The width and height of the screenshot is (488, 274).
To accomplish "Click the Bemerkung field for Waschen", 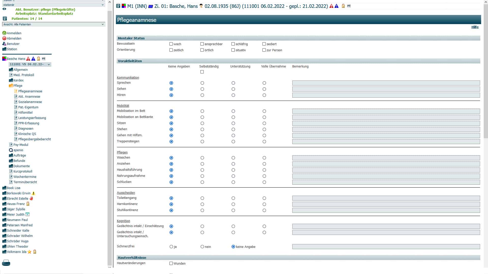I will (x=386, y=158).
